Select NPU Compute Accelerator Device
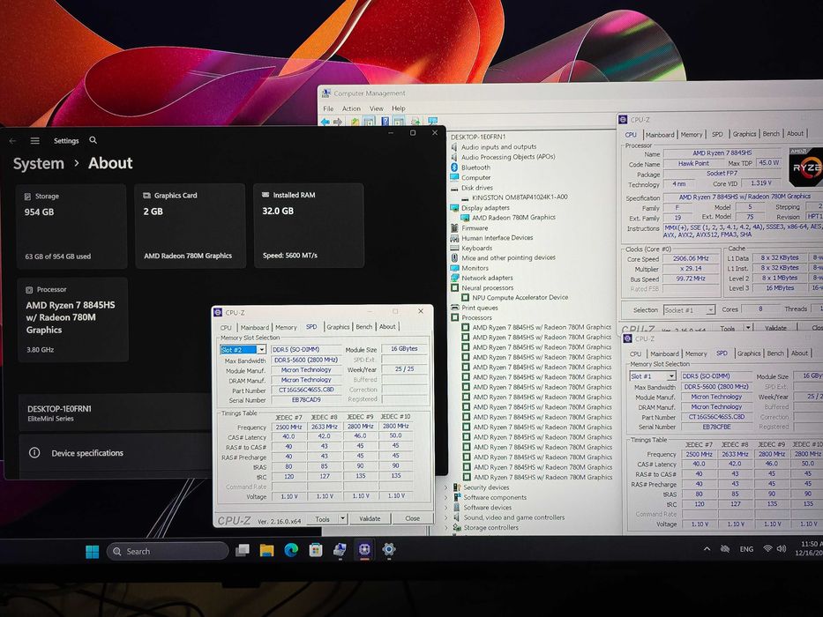Screen dimensions: 823x617 520,298
